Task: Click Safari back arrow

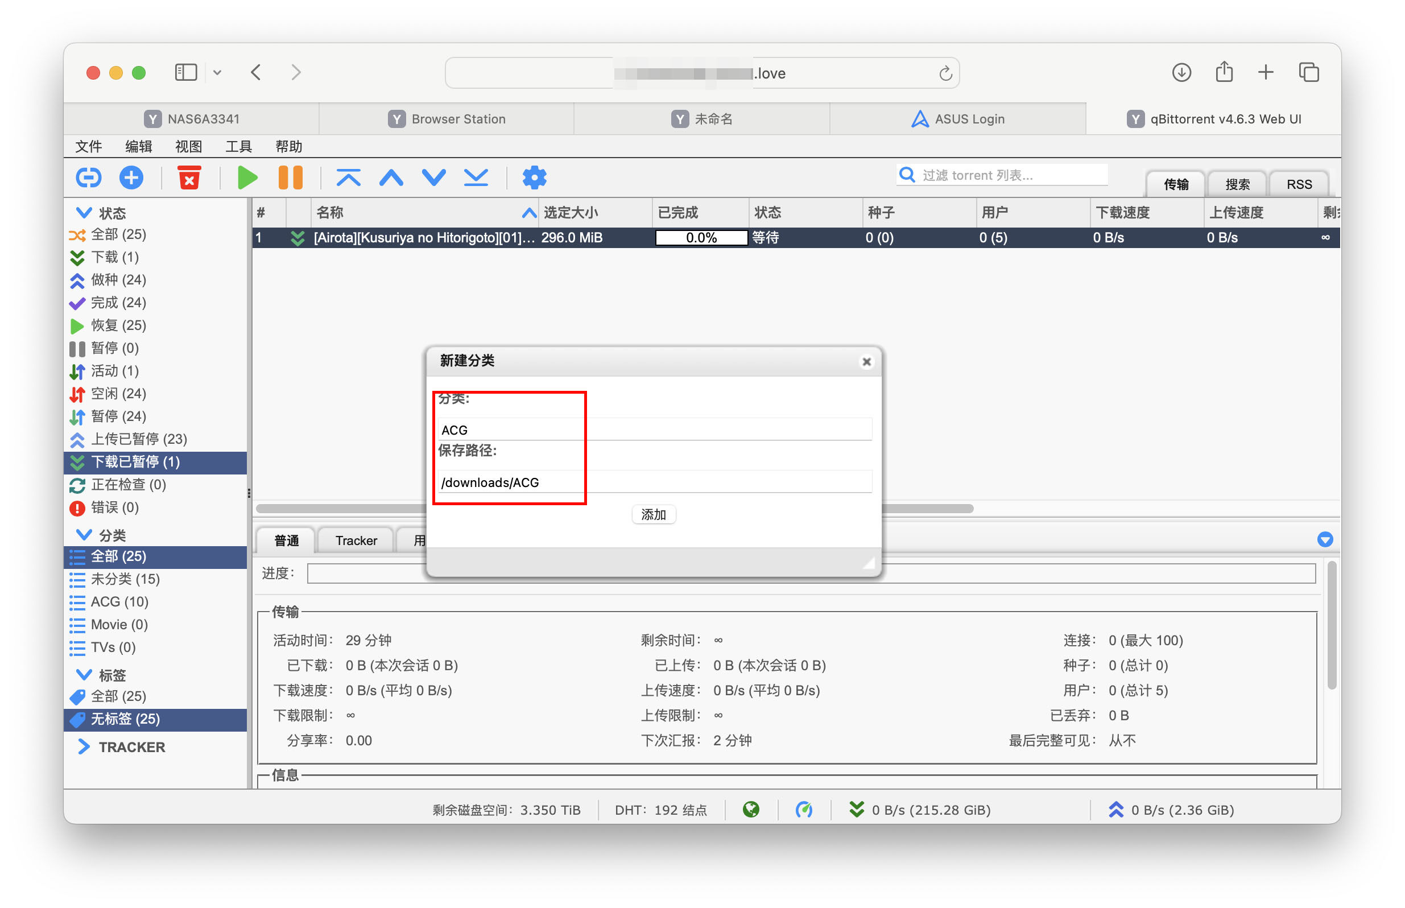Action: [256, 72]
